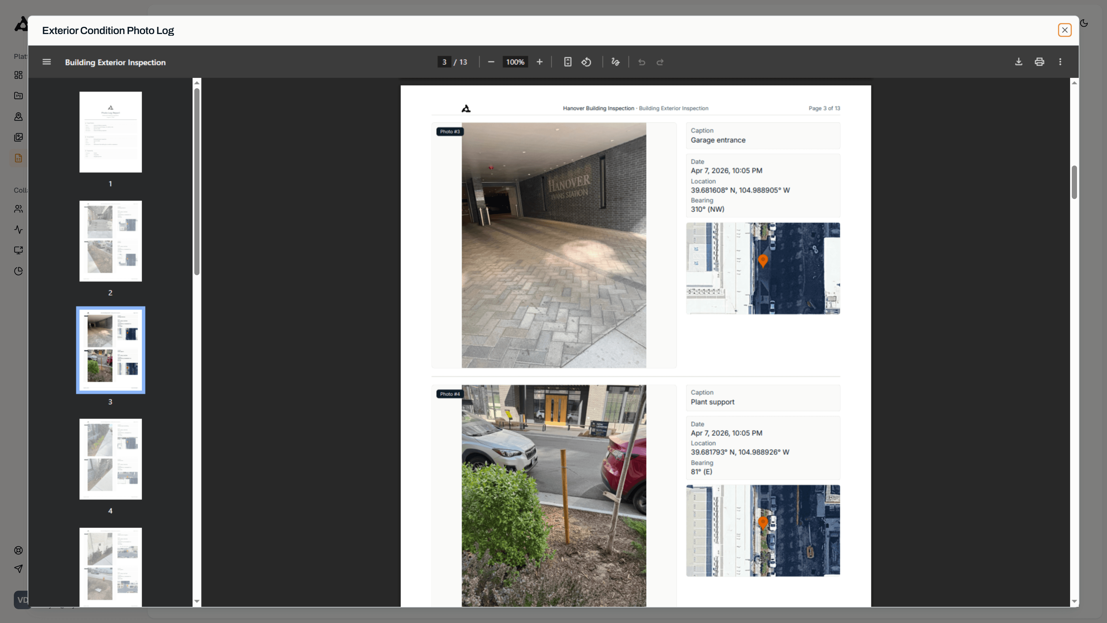The image size is (1107, 623).
Task: Select page 2 thumbnail
Action: pos(110,241)
